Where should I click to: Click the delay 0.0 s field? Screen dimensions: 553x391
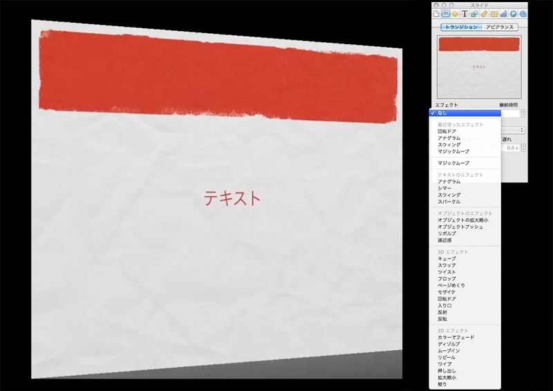click(510, 147)
